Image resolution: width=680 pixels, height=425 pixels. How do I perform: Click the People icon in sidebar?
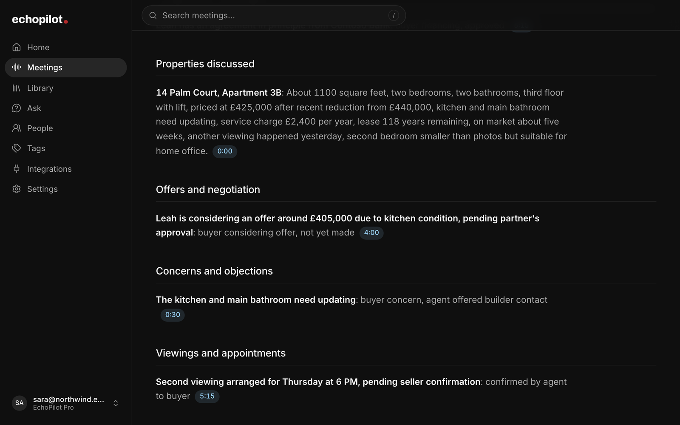coord(17,128)
